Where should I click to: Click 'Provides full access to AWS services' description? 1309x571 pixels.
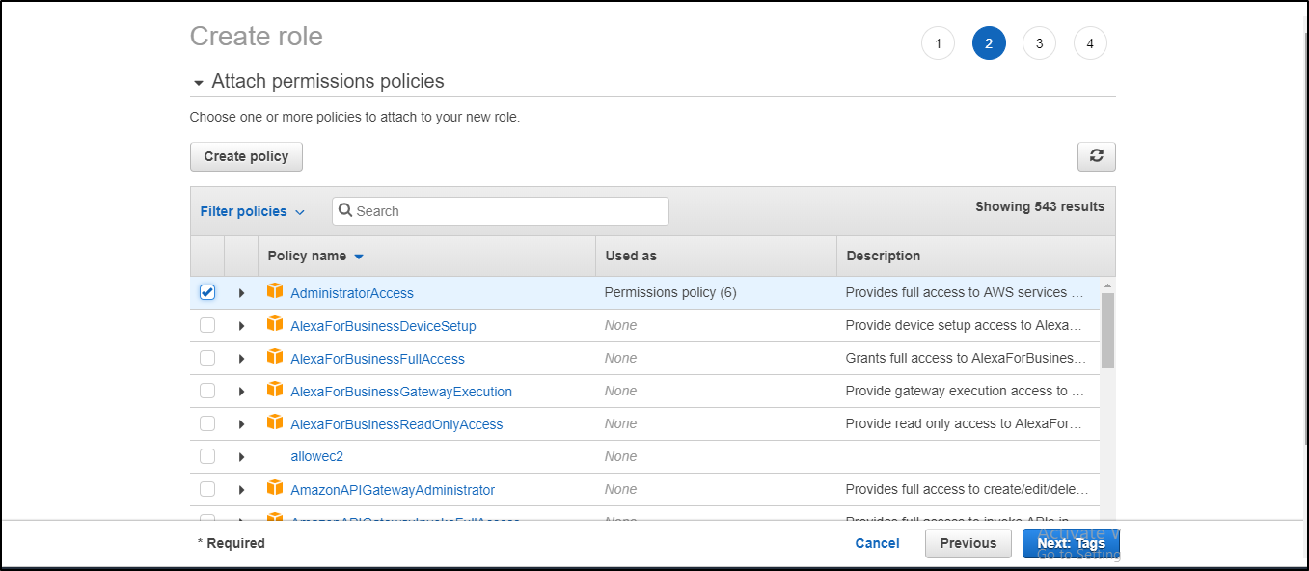tap(965, 292)
